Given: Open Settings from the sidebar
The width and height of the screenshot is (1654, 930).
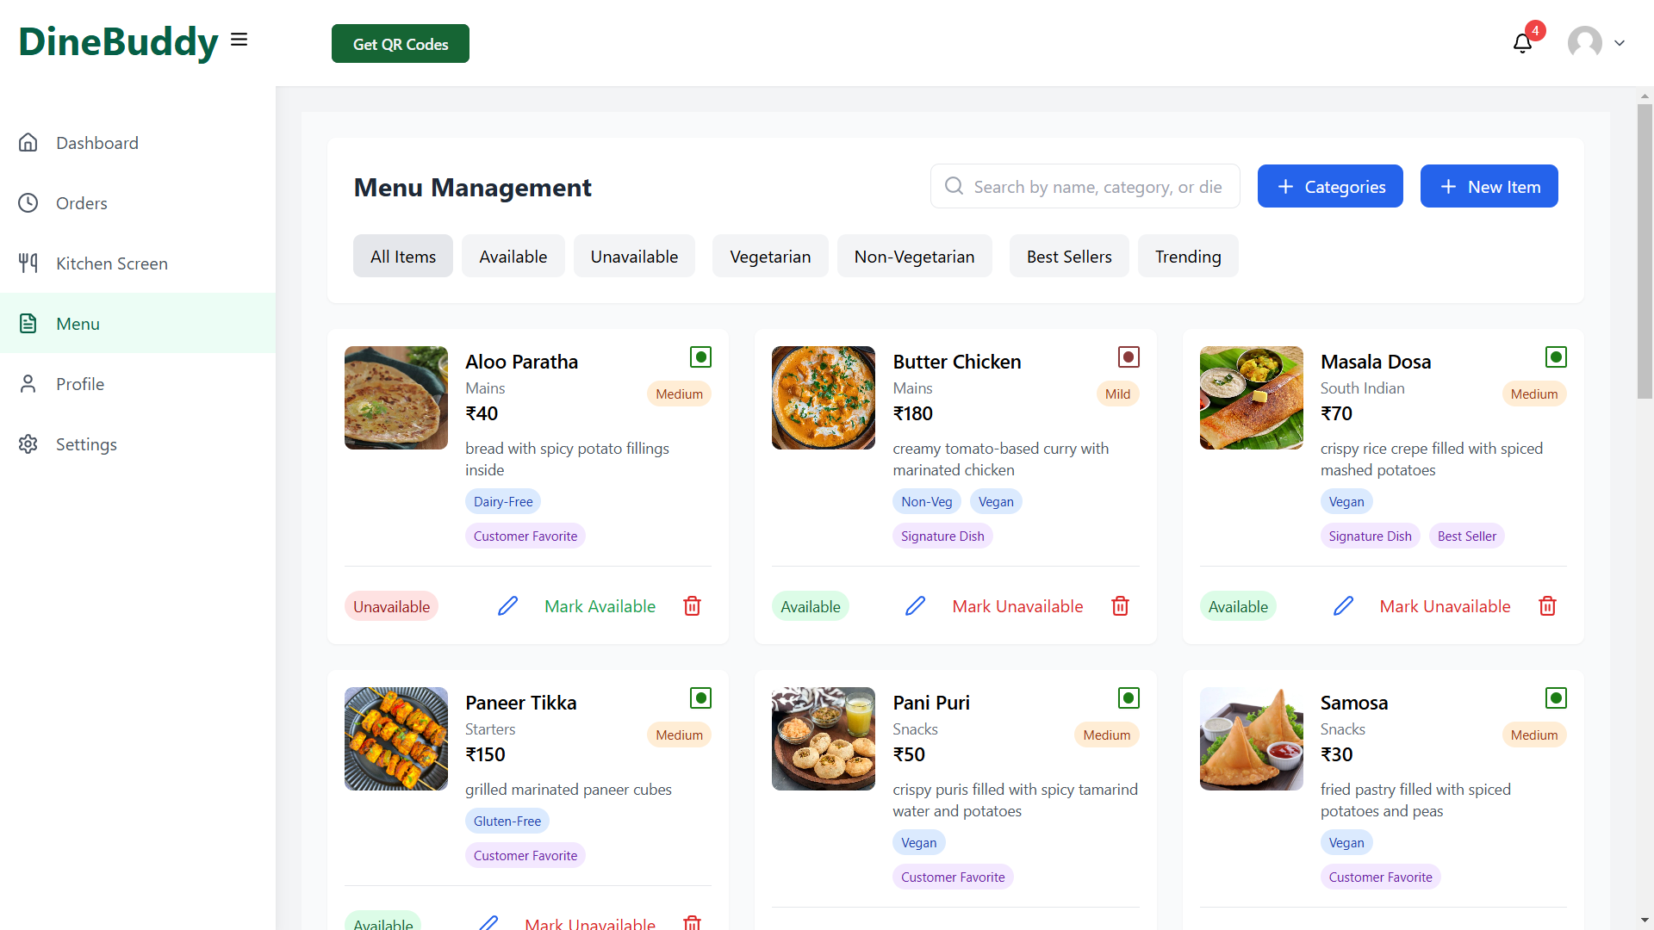Looking at the screenshot, I should (x=138, y=443).
